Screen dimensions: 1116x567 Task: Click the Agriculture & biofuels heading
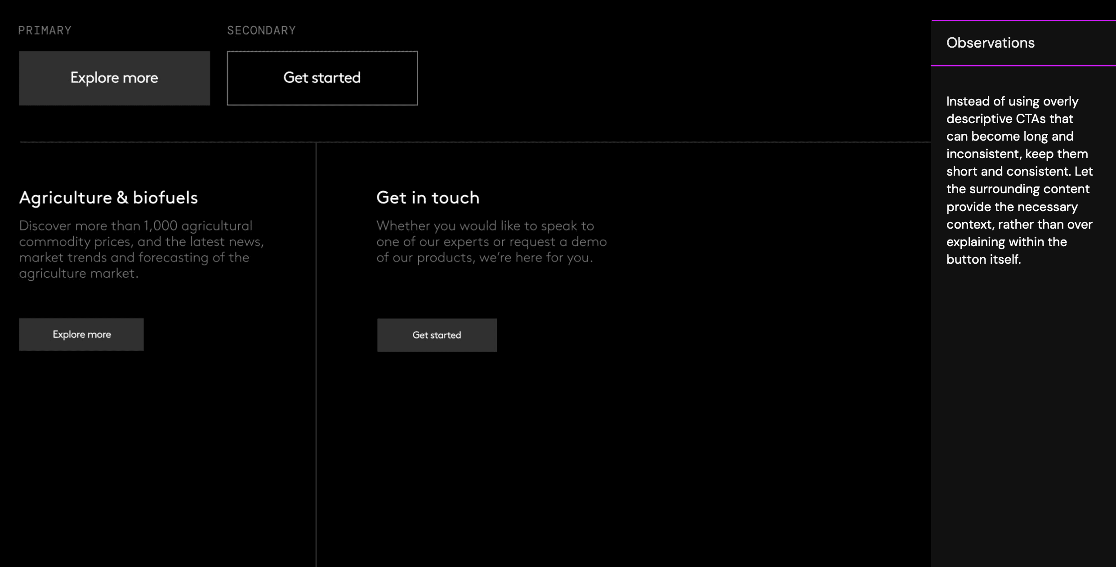[108, 198]
